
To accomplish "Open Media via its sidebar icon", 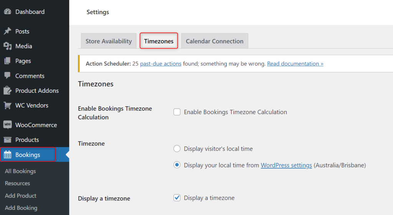I will pos(7,46).
